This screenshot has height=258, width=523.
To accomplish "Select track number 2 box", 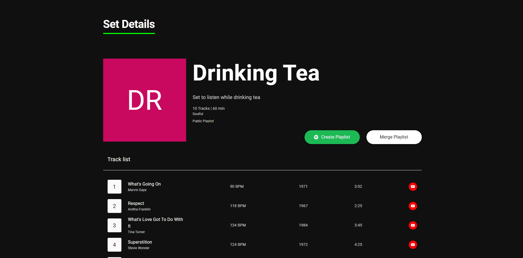I will click(x=114, y=206).
